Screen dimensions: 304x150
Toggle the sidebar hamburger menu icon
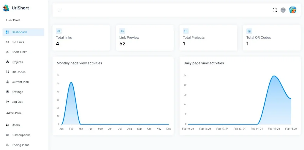60,10
